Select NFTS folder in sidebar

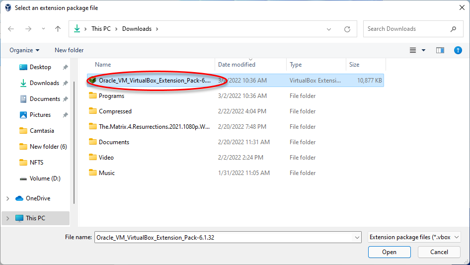tap(37, 163)
